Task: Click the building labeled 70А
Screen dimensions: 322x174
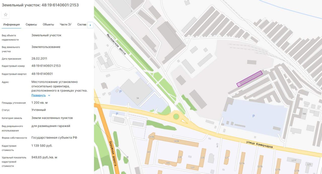Action: coord(304,114)
